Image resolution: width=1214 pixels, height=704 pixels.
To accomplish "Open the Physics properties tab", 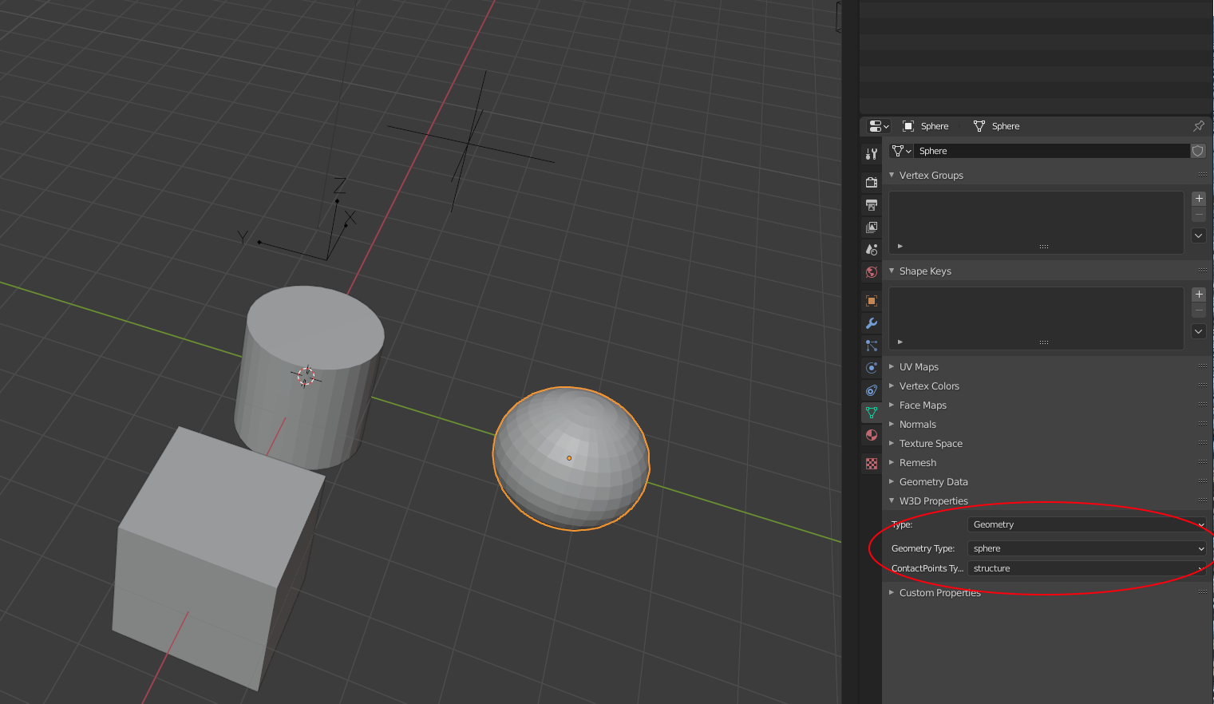I will pos(872,368).
